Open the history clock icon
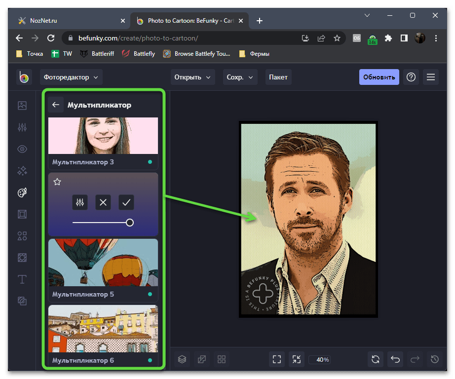Image resolution: width=455 pixels, height=379 pixels. 435,360
